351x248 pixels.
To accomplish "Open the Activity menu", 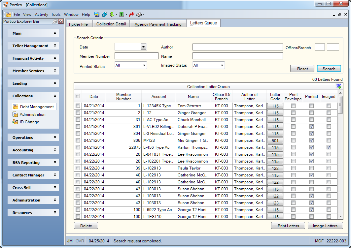I will pyautogui.click(x=41, y=15).
